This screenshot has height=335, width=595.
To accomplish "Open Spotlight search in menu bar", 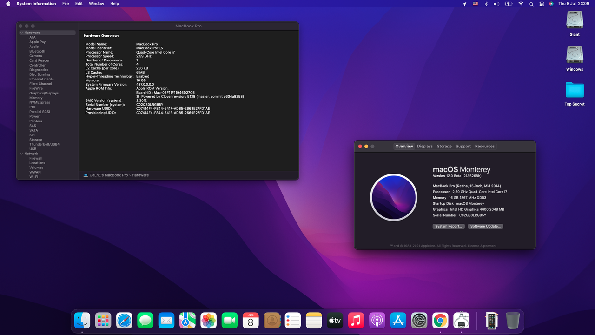I will pyautogui.click(x=531, y=4).
